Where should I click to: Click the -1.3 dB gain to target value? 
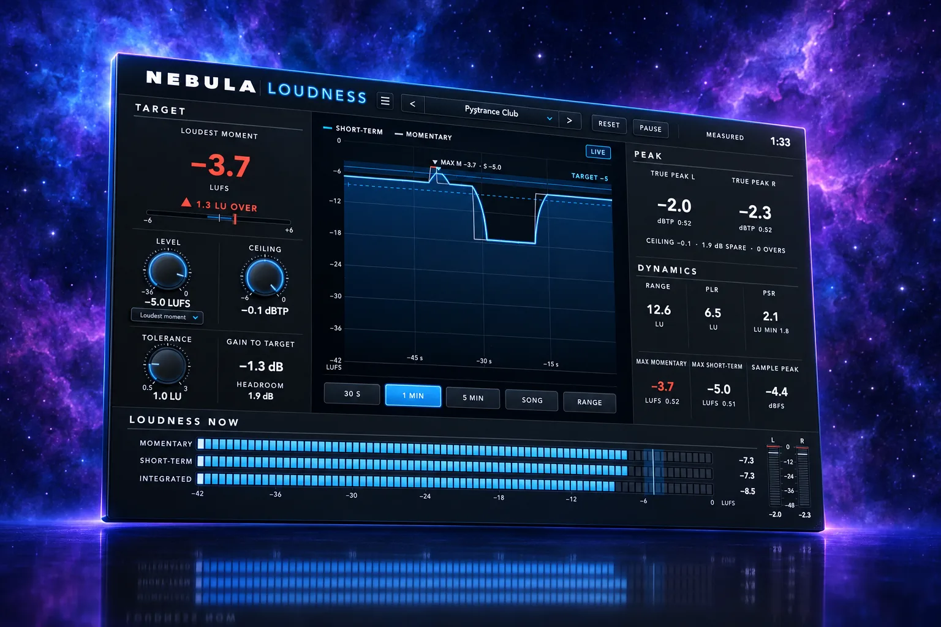click(x=261, y=366)
